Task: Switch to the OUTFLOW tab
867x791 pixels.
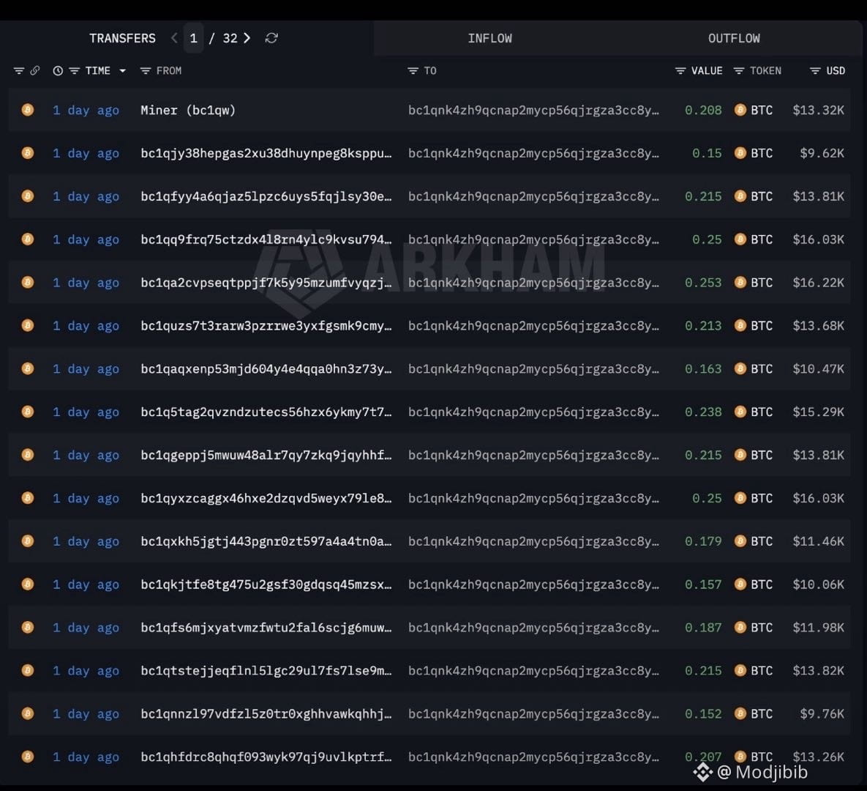Action: pyautogui.click(x=734, y=38)
